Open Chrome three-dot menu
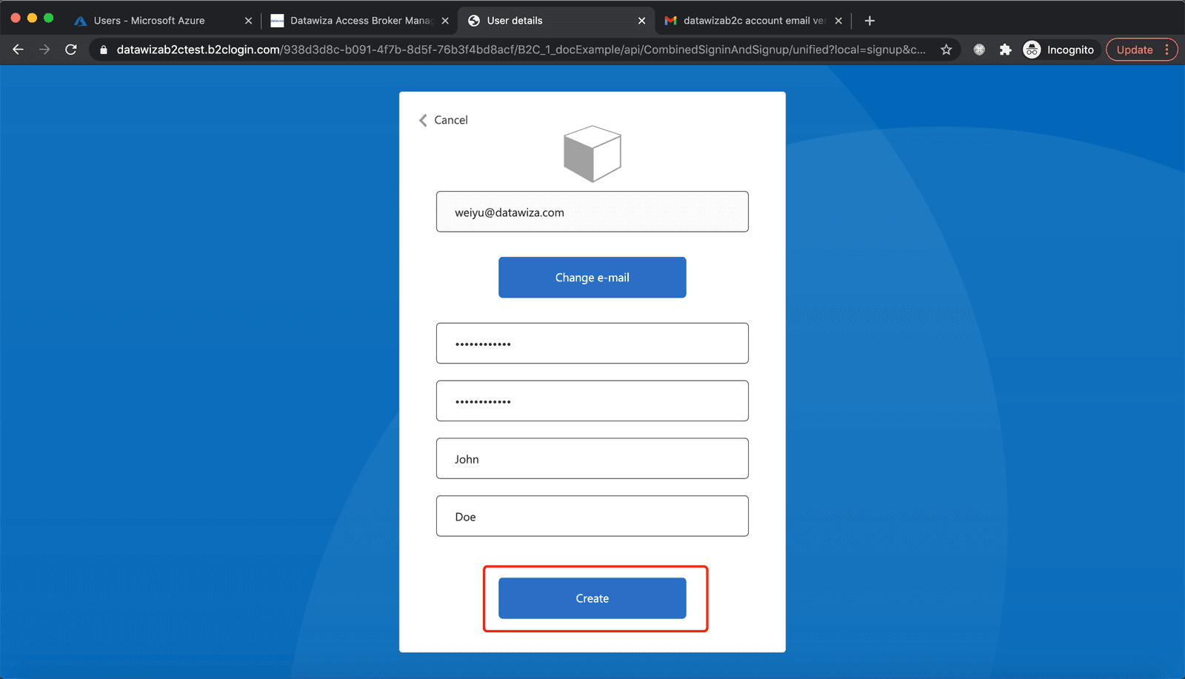This screenshot has height=679, width=1185. pos(1166,50)
